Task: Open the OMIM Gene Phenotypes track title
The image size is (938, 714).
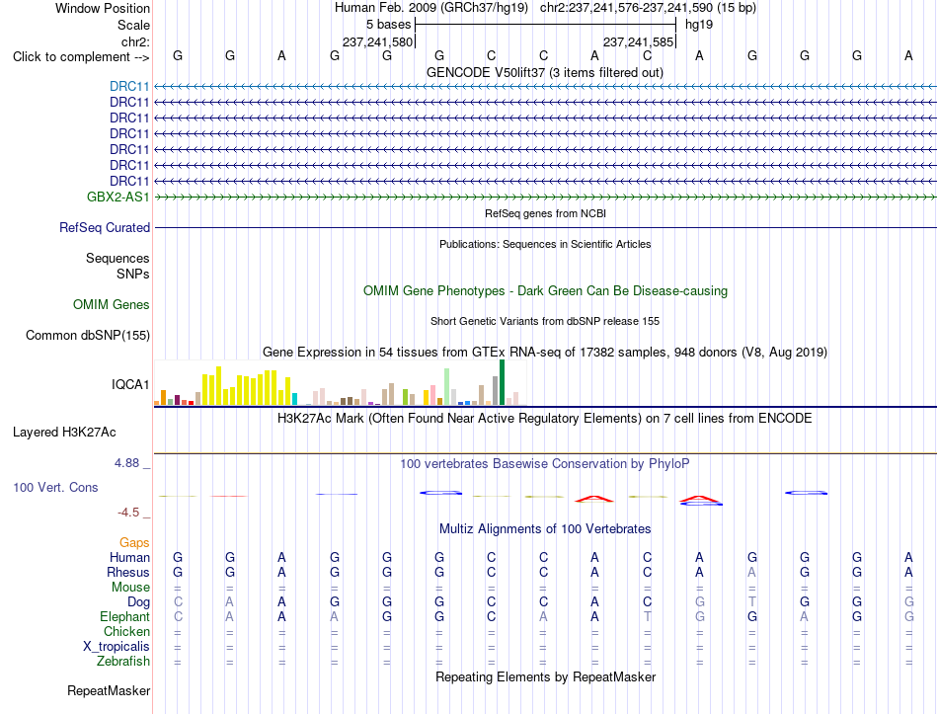Action: [545, 291]
